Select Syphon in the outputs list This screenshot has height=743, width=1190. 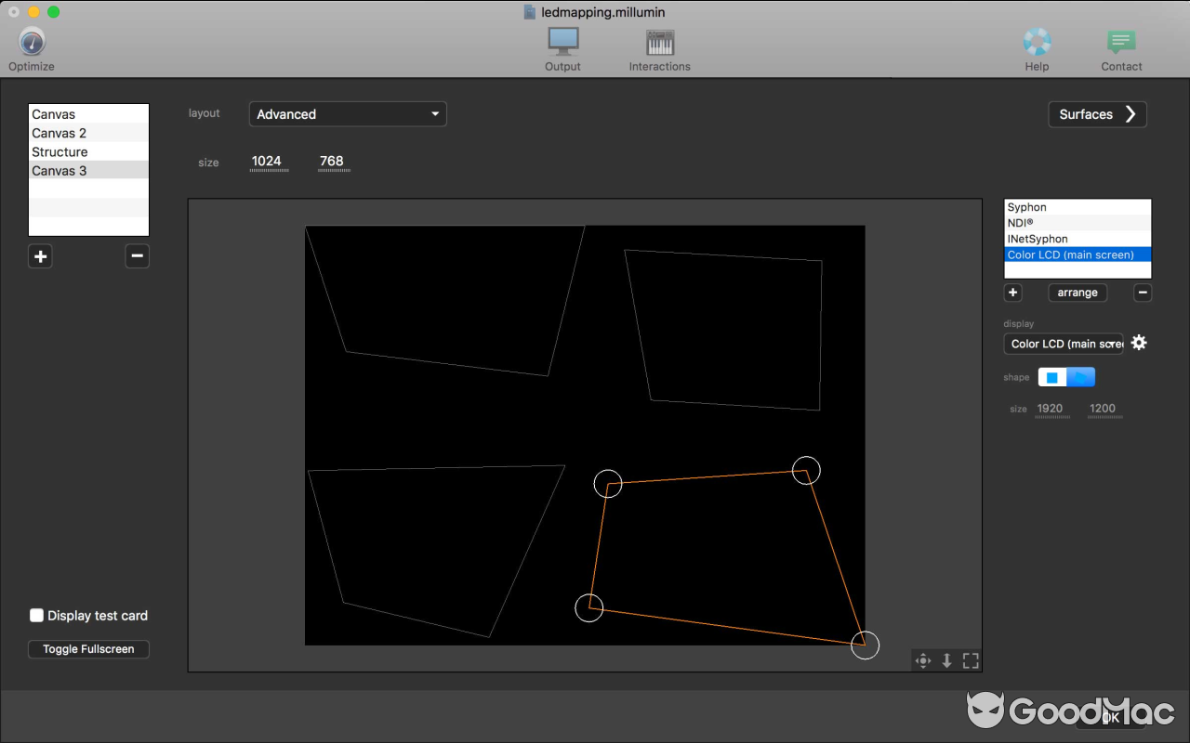pos(1027,207)
